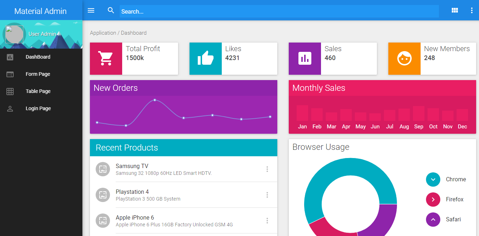
Task: Click the Recent Products header
Action: click(x=183, y=148)
